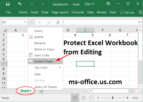Image resolution: width=143 pixels, height=102 pixels.
Task: Switch to the View tab
Action: coord(113,12)
